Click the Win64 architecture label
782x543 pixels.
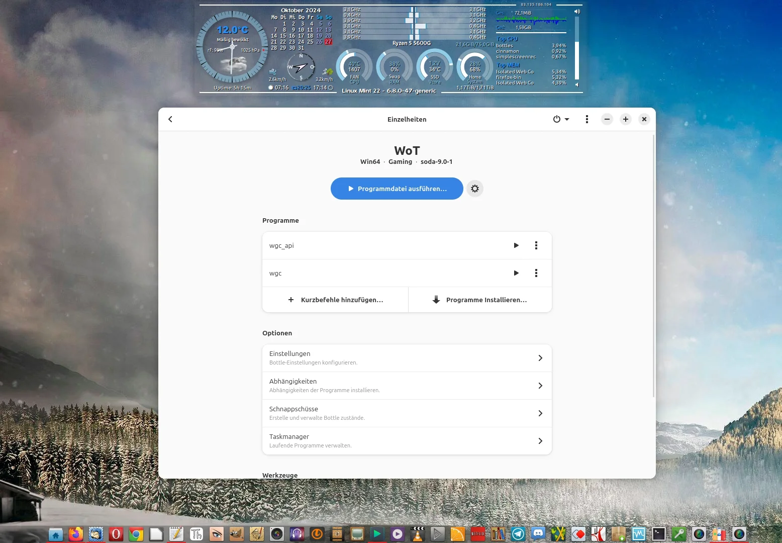click(x=370, y=162)
